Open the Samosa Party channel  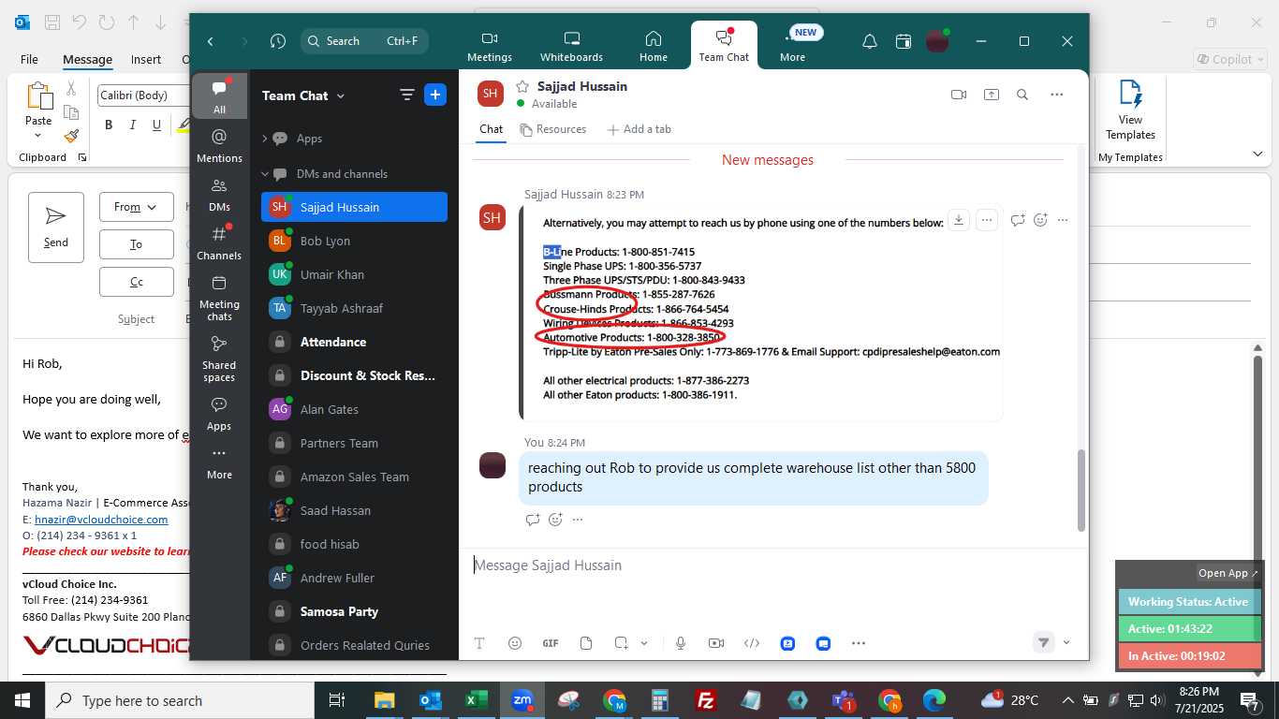click(354, 611)
